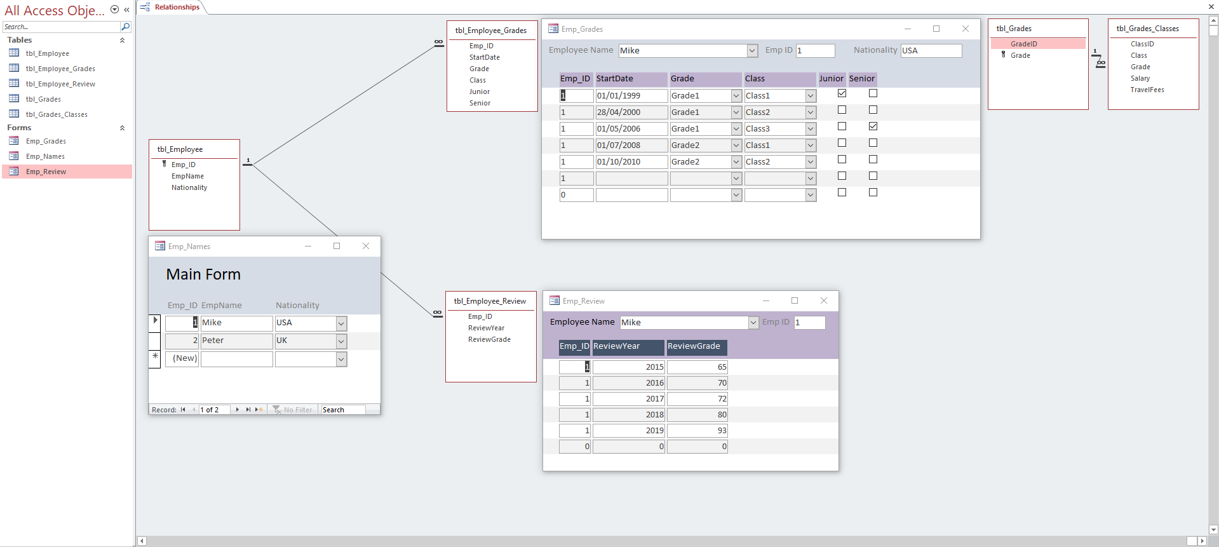Tick Junior for the 01/07/2008 row
This screenshot has height=547, width=1219.
[x=842, y=143]
